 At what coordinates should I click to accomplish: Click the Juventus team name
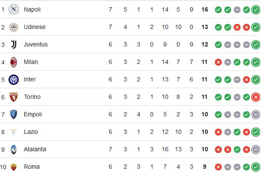(36, 44)
